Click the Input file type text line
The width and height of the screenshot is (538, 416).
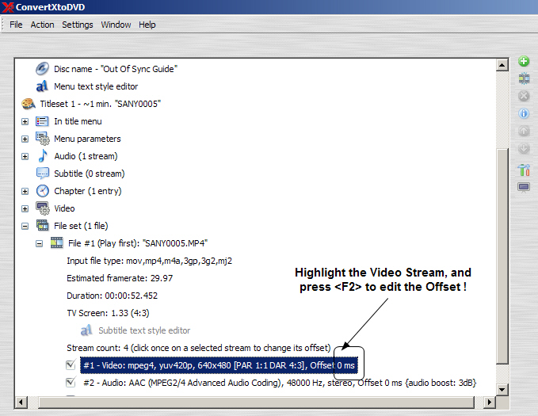point(149,261)
